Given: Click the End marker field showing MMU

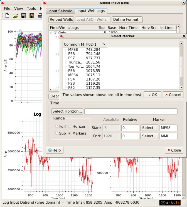Looking at the screenshot, I should [168, 136].
